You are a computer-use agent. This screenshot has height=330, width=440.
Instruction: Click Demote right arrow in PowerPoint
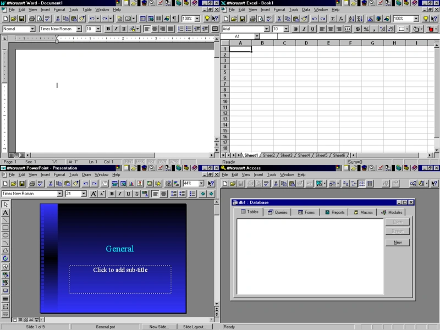coord(211,194)
